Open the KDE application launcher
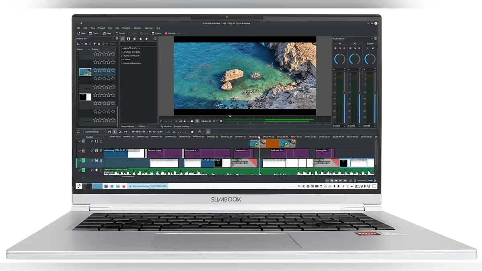 coord(79,186)
